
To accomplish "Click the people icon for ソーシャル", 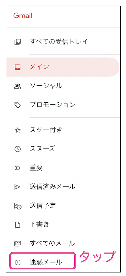I will point(18,86).
